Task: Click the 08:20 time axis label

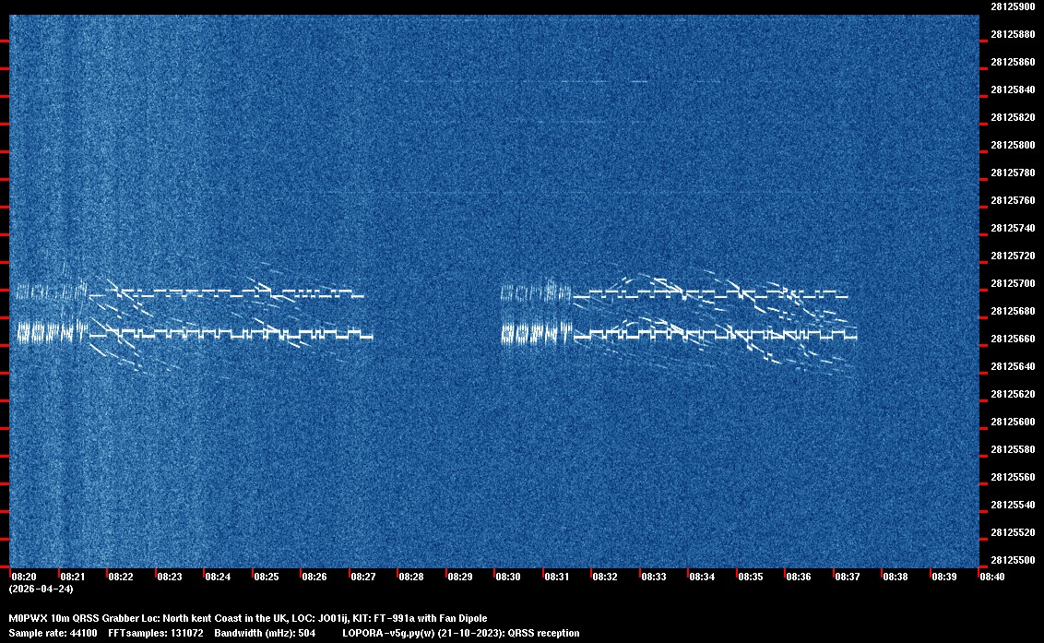Action: (24, 577)
